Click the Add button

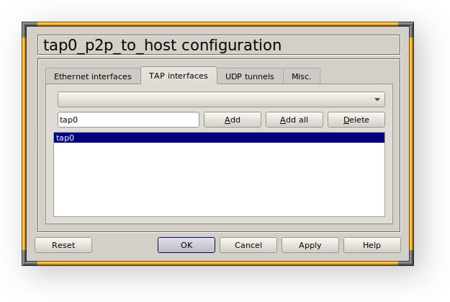(233, 120)
